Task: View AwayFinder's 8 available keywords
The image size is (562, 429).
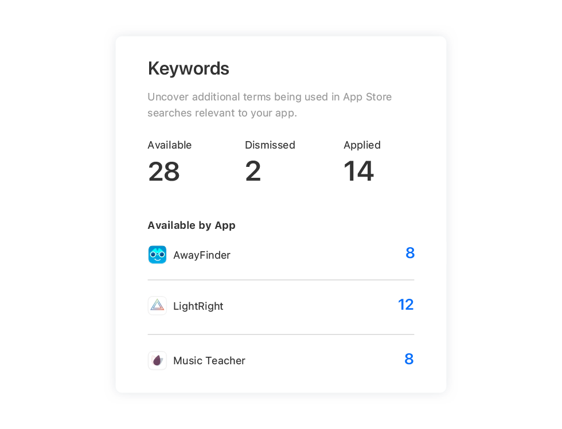Action: point(410,253)
